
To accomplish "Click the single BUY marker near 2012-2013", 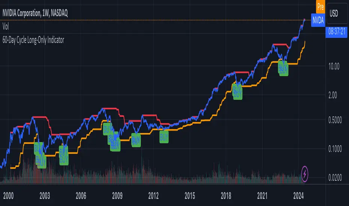I will (x=164, y=137).
